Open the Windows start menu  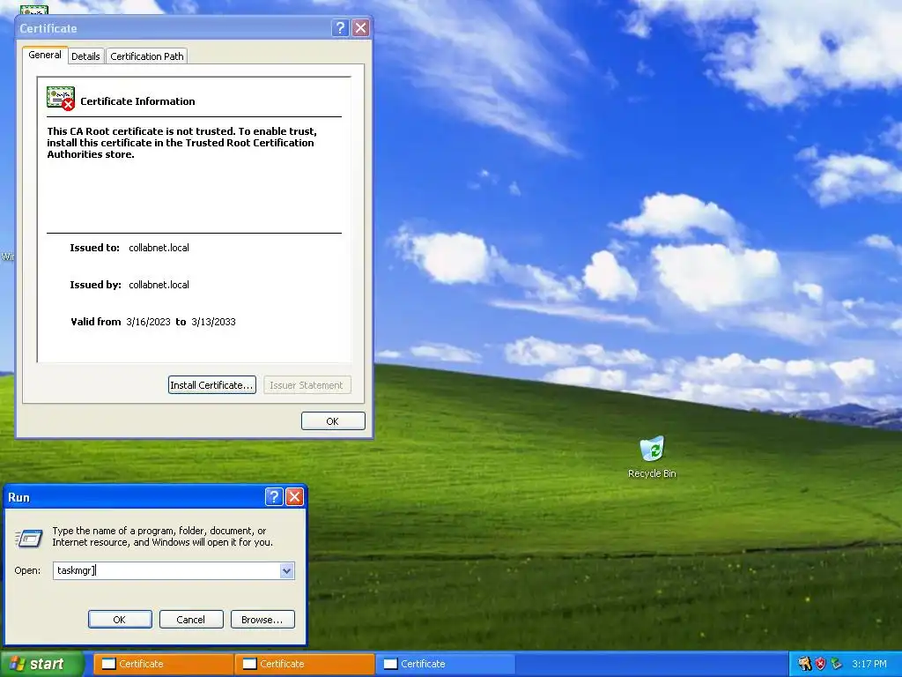tap(42, 664)
